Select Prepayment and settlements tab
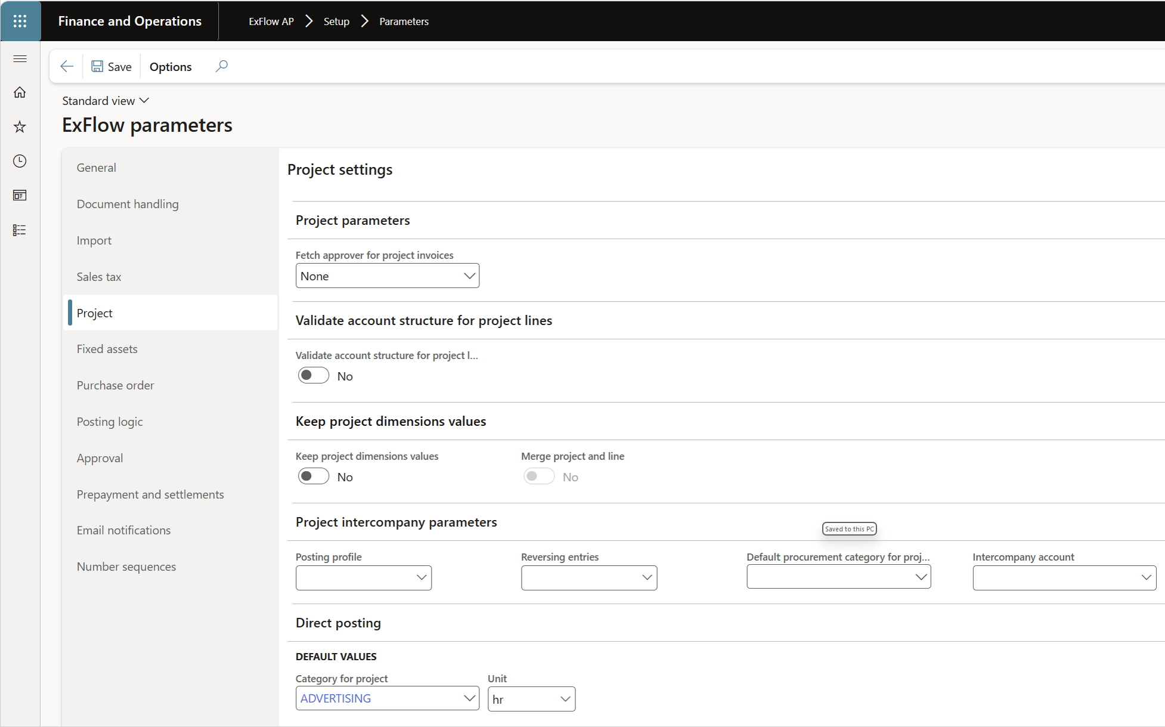Viewport: 1165px width, 727px height. coord(170,494)
